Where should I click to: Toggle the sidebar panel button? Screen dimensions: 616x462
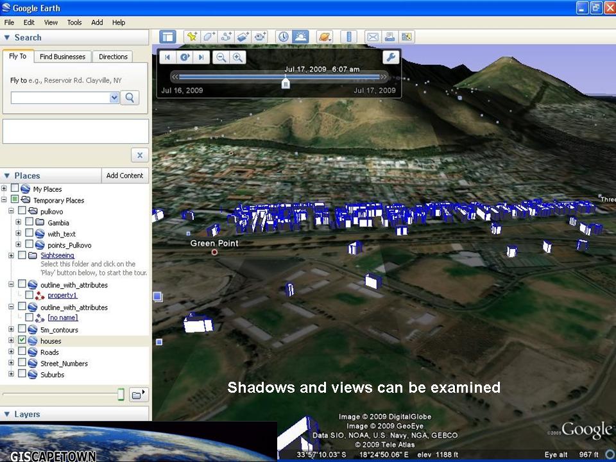tap(167, 37)
